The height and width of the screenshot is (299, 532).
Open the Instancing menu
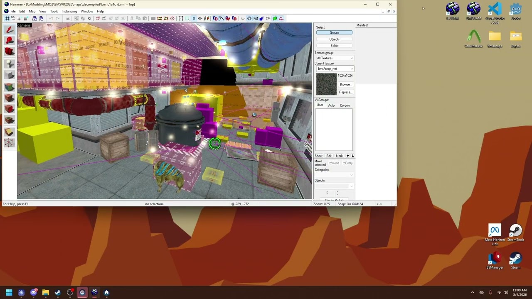click(x=69, y=11)
